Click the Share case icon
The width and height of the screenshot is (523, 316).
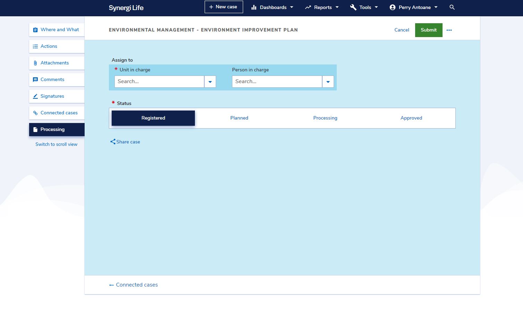coord(112,141)
